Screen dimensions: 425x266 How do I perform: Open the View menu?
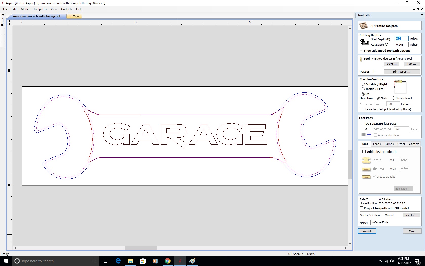54,9
